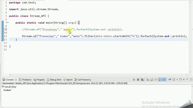Click the closing brace on line 12
The width and height of the screenshot is (193, 108).
[x=16, y=40]
